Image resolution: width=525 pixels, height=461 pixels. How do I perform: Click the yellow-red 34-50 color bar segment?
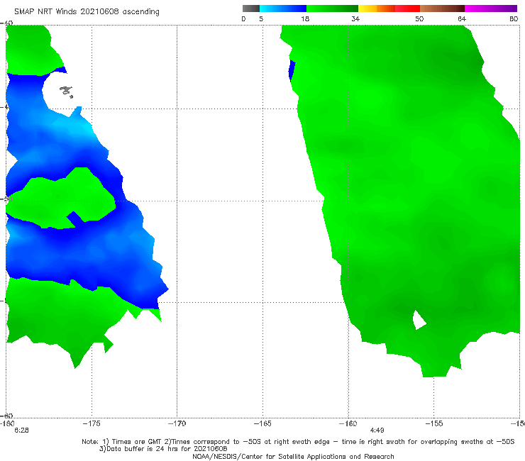(x=389, y=9)
